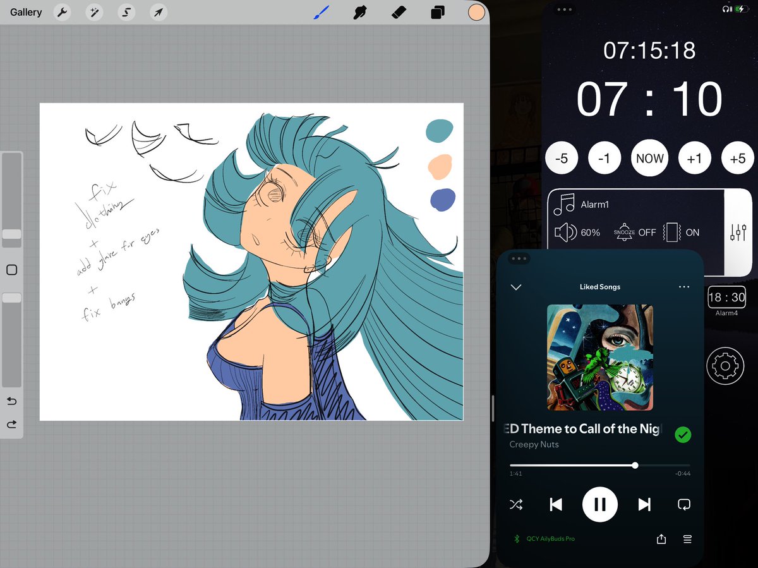Image resolution: width=758 pixels, height=568 pixels.
Task: Toggle the vibration ON setting
Action: point(681,232)
